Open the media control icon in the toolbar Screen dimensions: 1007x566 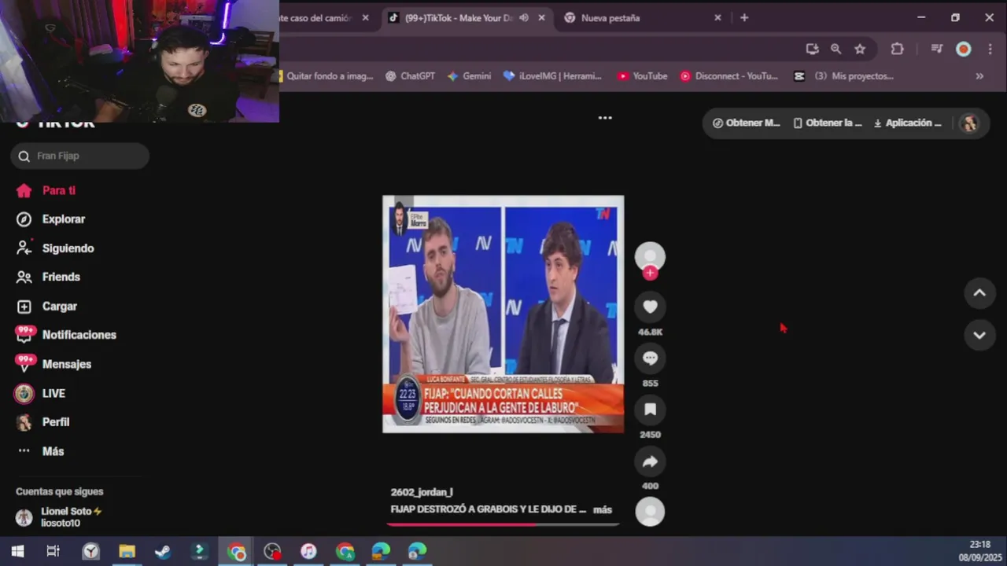click(x=936, y=49)
